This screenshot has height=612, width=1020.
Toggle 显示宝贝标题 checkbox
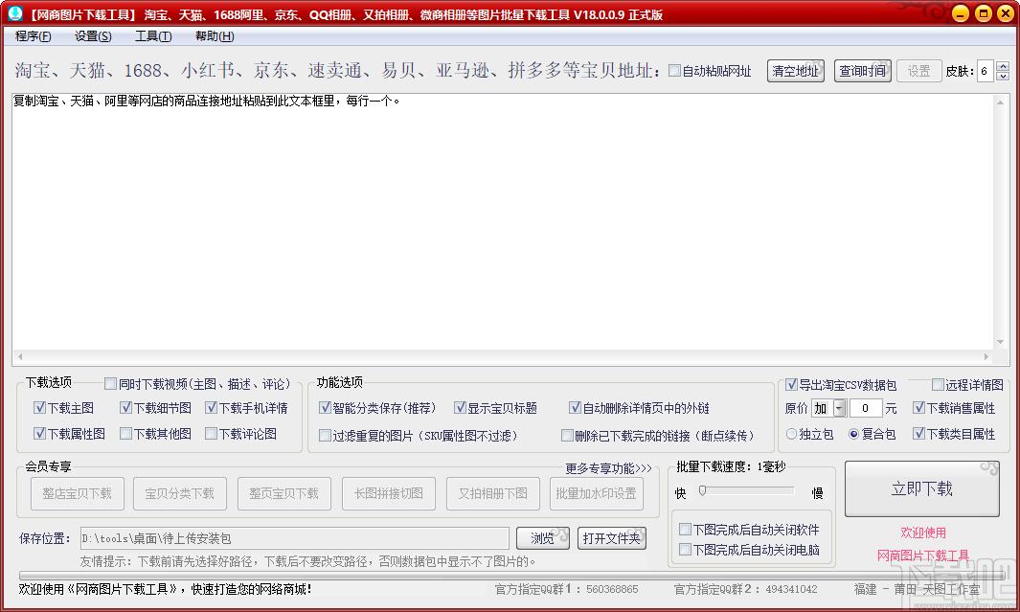pyautogui.click(x=461, y=408)
